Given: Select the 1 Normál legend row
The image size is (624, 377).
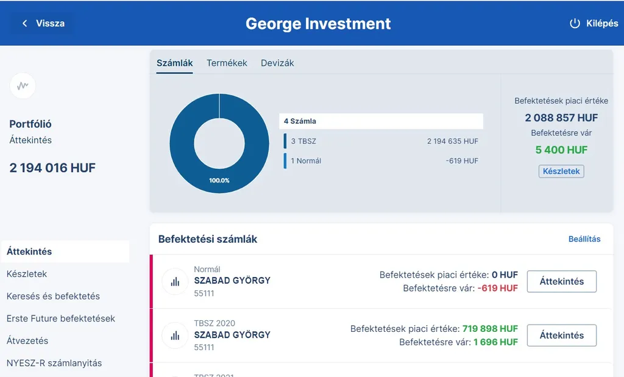Looking at the screenshot, I should pyautogui.click(x=381, y=160).
